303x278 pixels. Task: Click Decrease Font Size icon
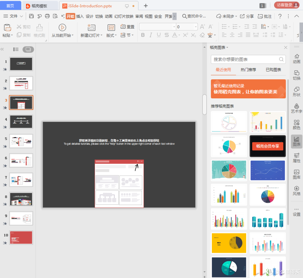(x=211, y=27)
